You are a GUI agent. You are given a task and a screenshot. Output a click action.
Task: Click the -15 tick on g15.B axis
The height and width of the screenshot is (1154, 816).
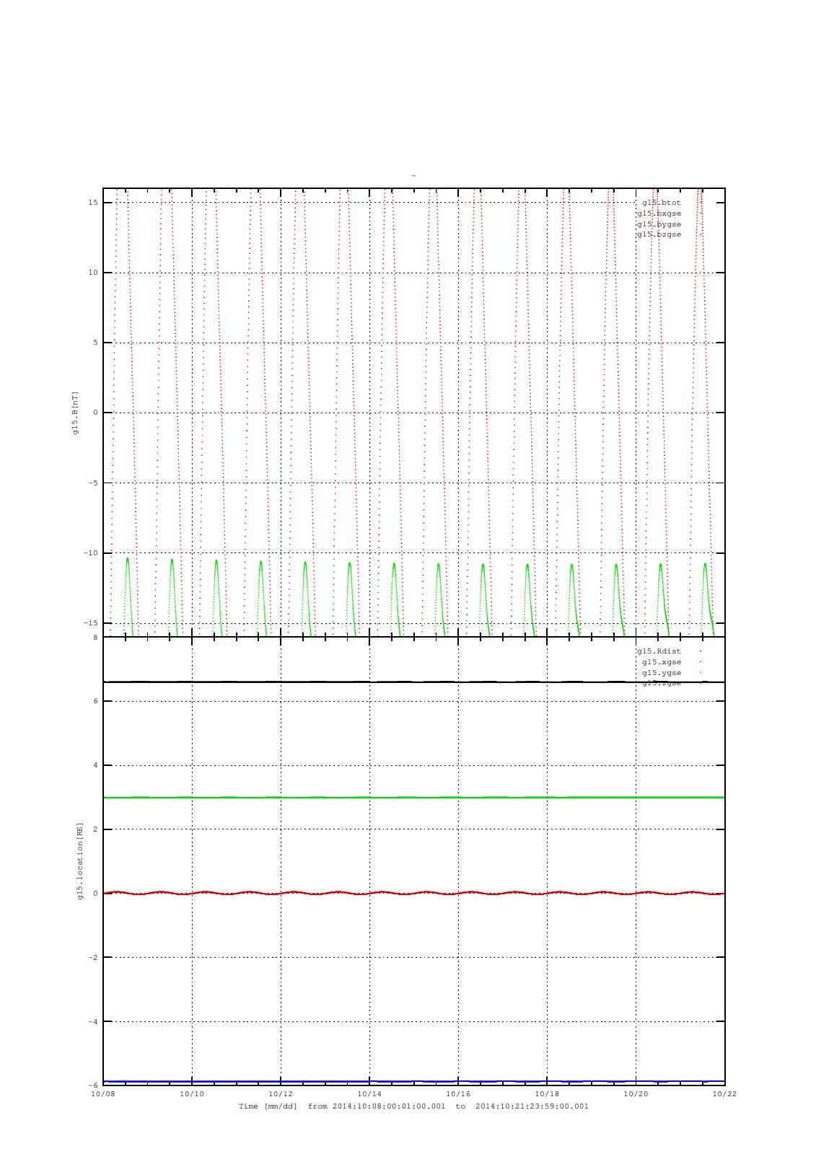coord(91,623)
